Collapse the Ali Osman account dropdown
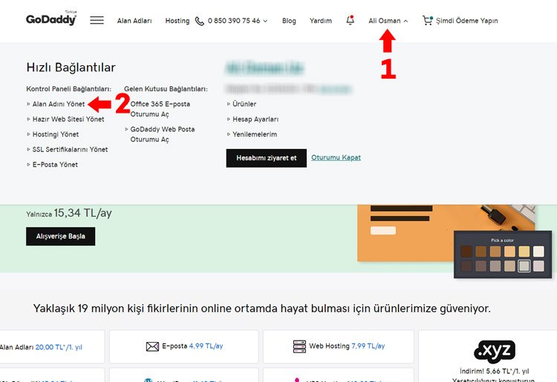The width and height of the screenshot is (557, 382). 388,21
